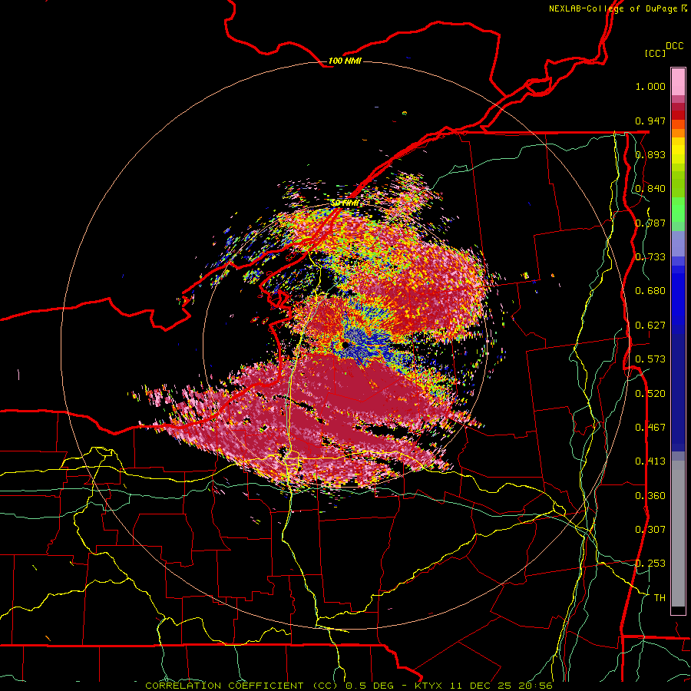
Task: Click the TH threshold label on the legend
Action: [x=660, y=598]
